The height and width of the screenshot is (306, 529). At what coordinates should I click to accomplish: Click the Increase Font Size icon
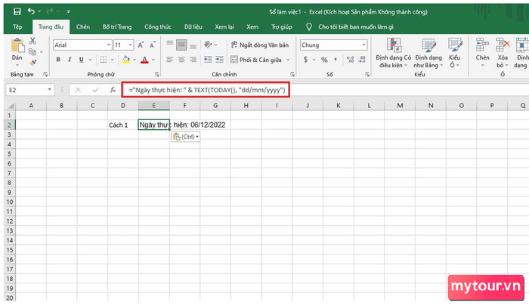tap(141, 45)
